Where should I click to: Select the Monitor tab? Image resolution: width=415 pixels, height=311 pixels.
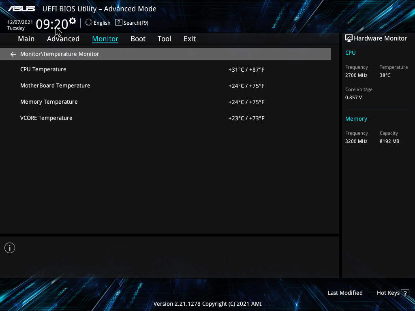pyautogui.click(x=105, y=39)
